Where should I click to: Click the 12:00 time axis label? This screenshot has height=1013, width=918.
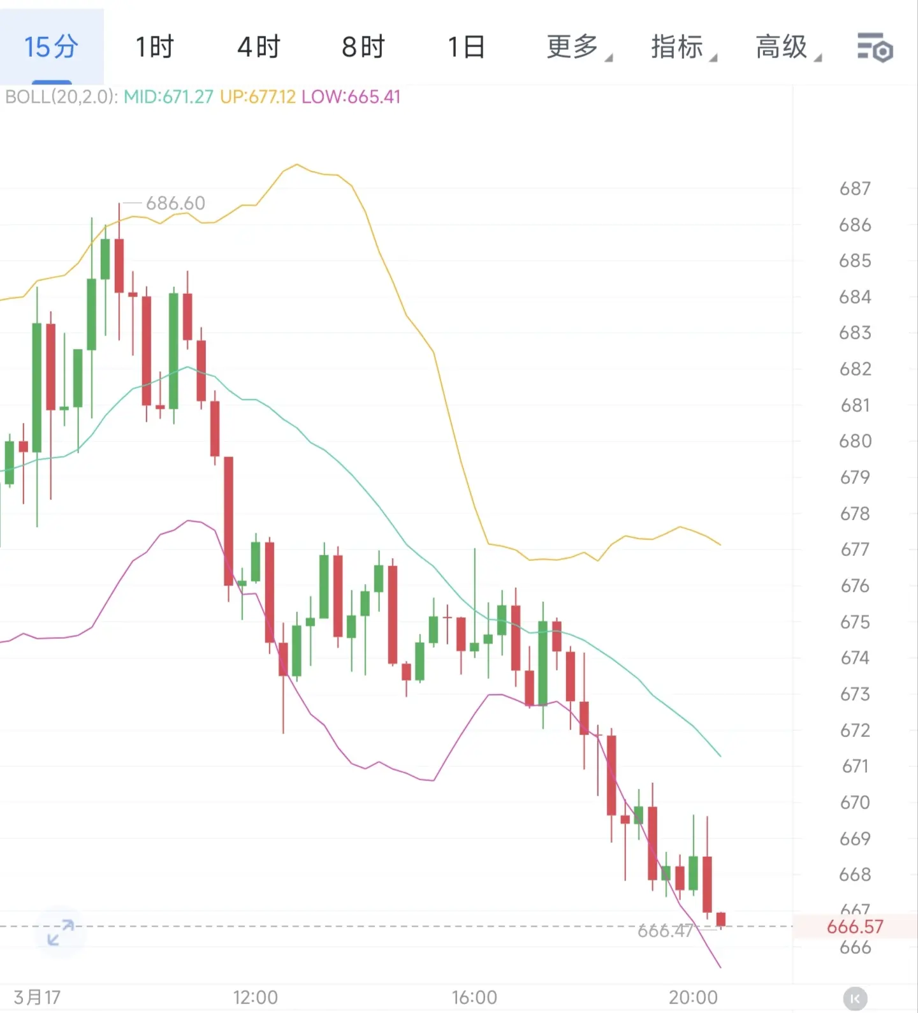pos(255,997)
